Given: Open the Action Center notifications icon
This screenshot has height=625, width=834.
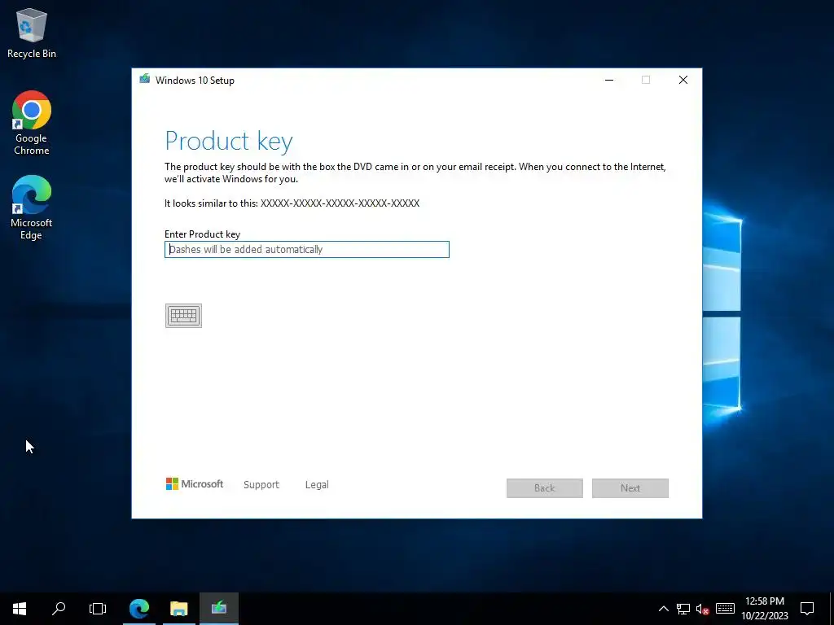Looking at the screenshot, I should click(x=807, y=609).
